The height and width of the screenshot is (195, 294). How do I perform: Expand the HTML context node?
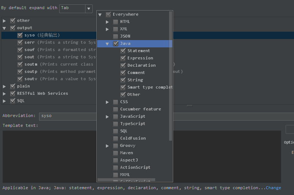tap(107, 22)
